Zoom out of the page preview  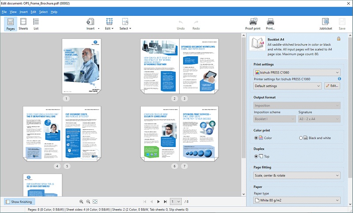88,202
